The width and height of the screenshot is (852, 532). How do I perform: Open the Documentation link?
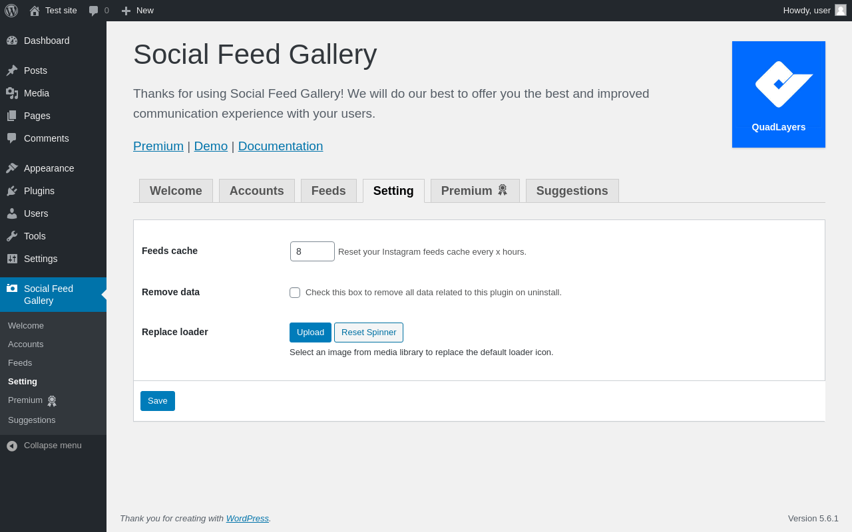pos(280,146)
